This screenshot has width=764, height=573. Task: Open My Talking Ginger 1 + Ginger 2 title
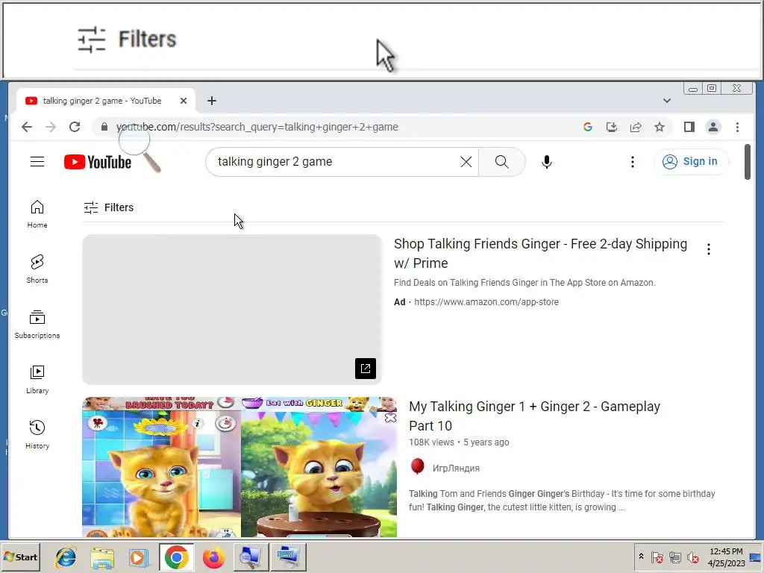click(x=534, y=416)
